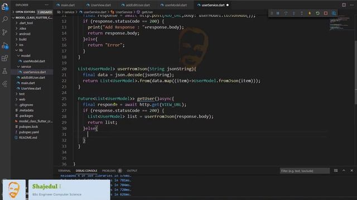Viewport: 357px width, 200px height.
Task: Stop the debug session
Action: point(326,13)
